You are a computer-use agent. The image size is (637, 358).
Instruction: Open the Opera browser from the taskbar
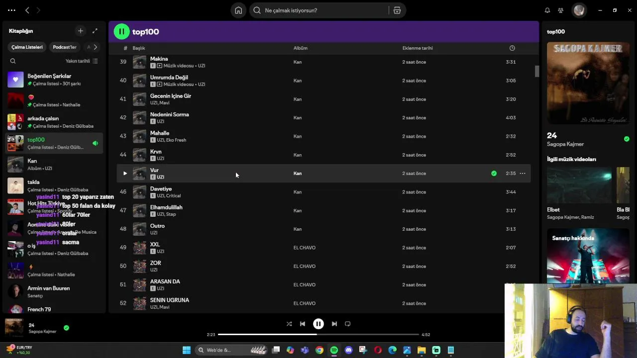coord(378,350)
